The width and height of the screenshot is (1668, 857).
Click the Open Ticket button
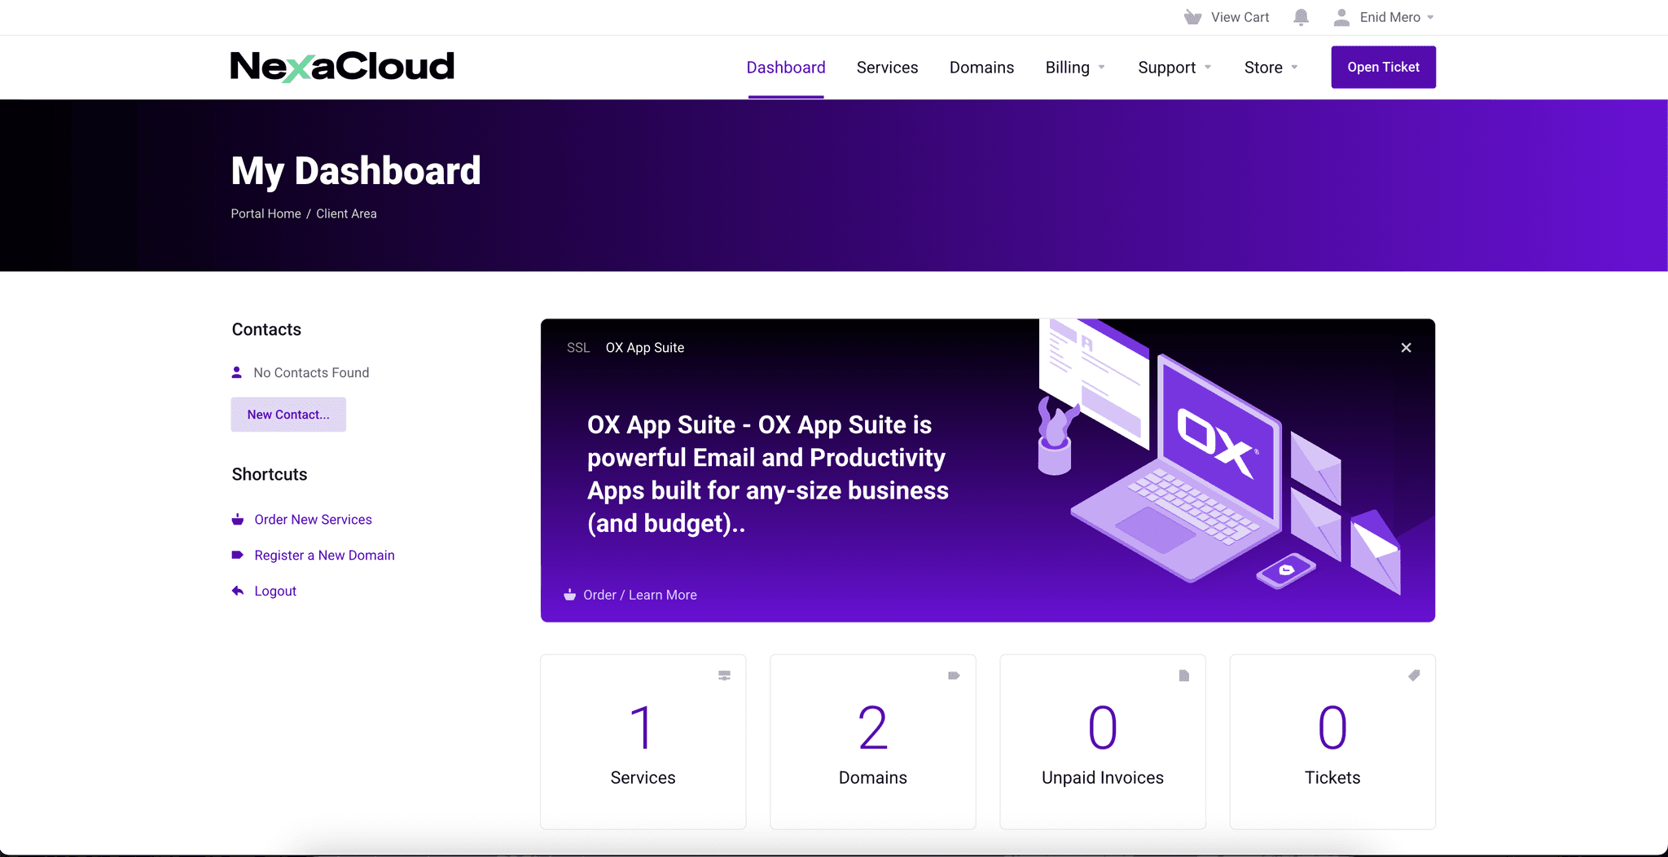click(x=1383, y=67)
